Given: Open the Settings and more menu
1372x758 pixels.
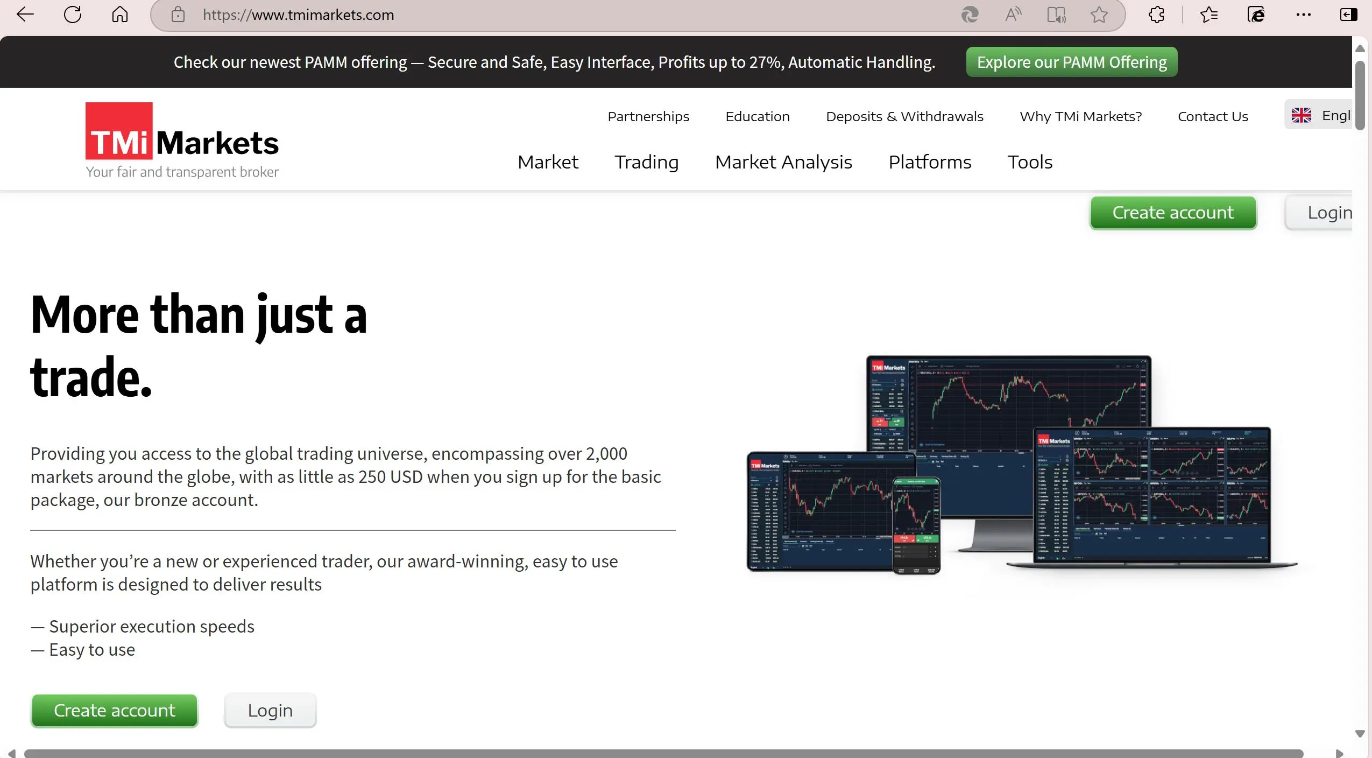Looking at the screenshot, I should point(1303,15).
